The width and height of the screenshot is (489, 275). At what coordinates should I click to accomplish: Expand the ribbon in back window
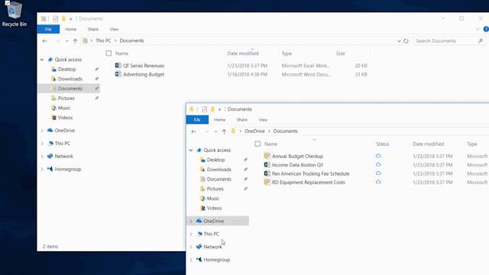click(478, 29)
